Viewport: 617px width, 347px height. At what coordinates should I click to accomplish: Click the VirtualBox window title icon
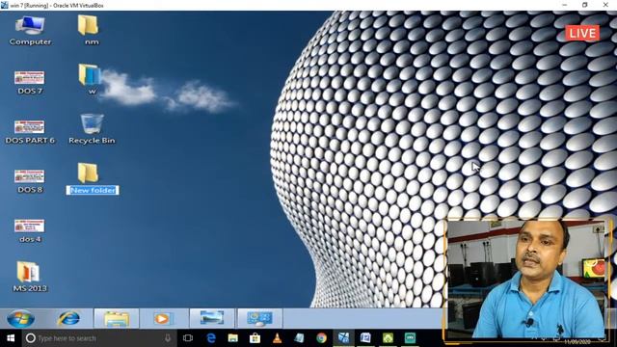coord(4,5)
